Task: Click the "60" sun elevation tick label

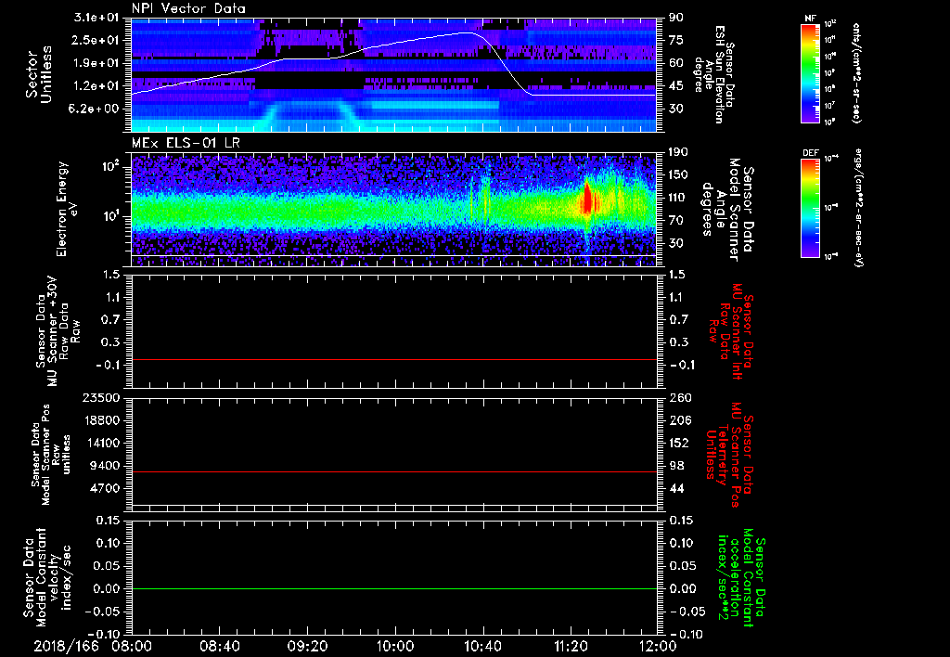Action: coord(675,63)
